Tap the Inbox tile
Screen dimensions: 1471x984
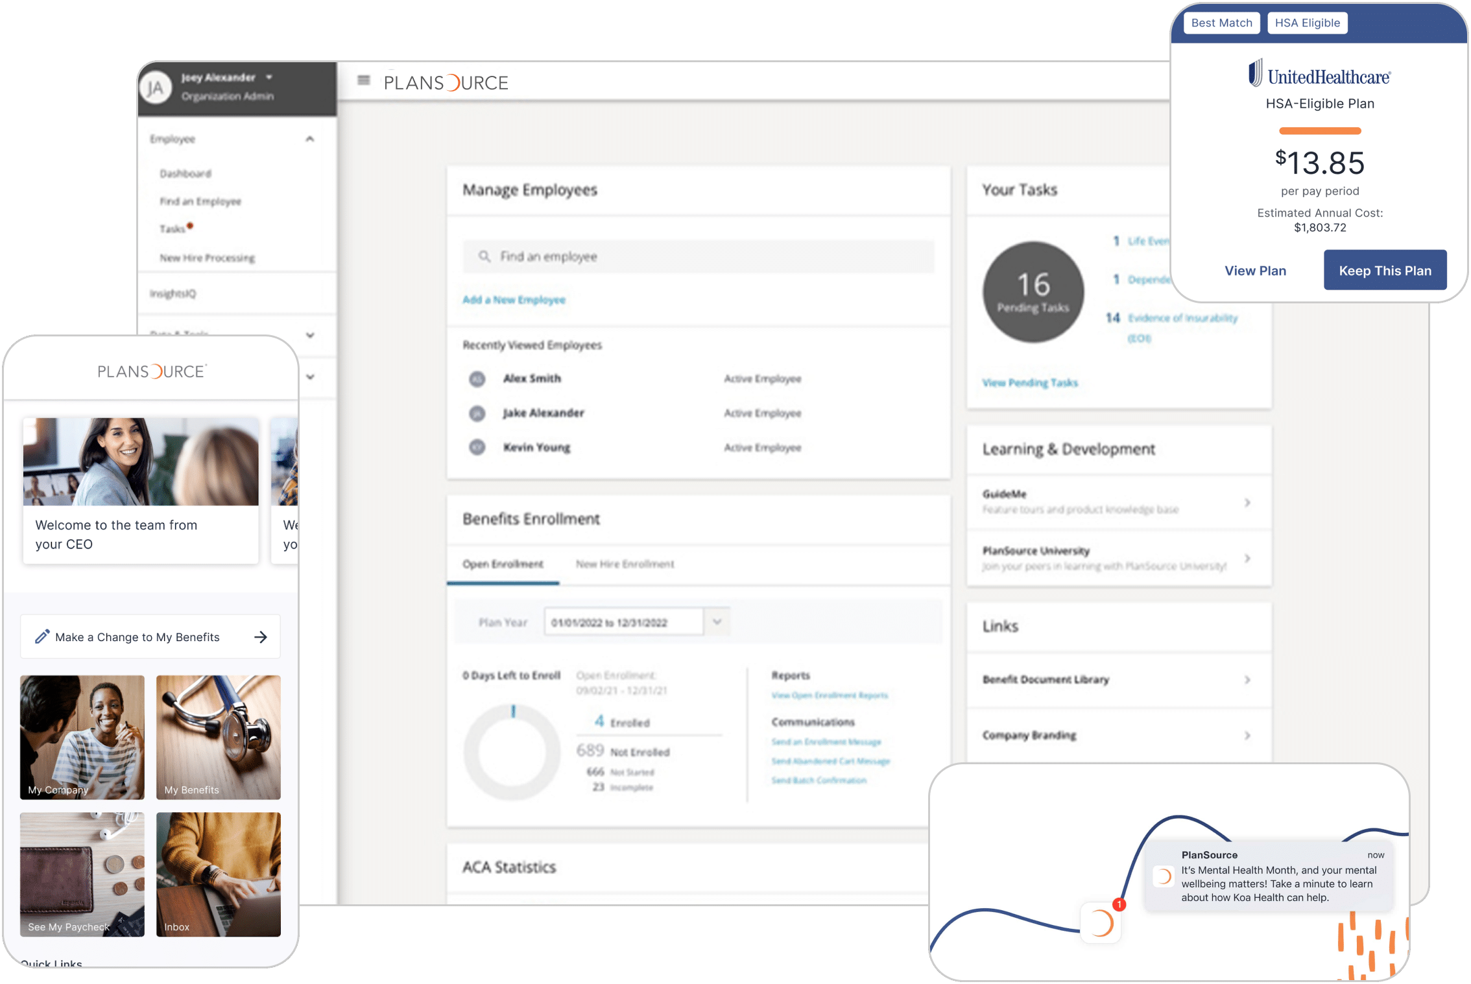[x=219, y=874]
